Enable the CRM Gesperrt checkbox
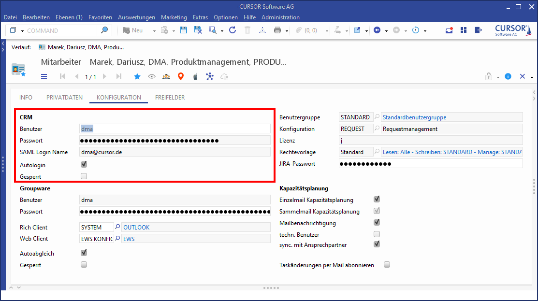 pyautogui.click(x=84, y=176)
